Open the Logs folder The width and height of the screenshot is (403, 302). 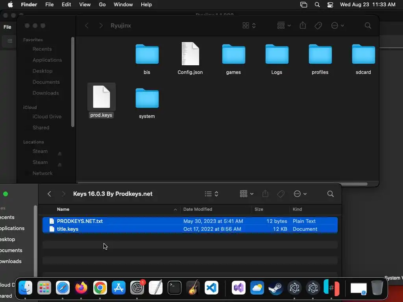tap(277, 54)
